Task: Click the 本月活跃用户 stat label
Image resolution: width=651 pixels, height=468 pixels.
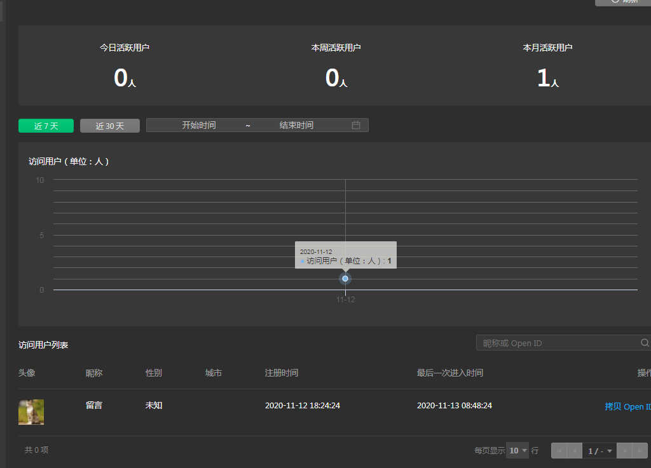Action: point(547,48)
